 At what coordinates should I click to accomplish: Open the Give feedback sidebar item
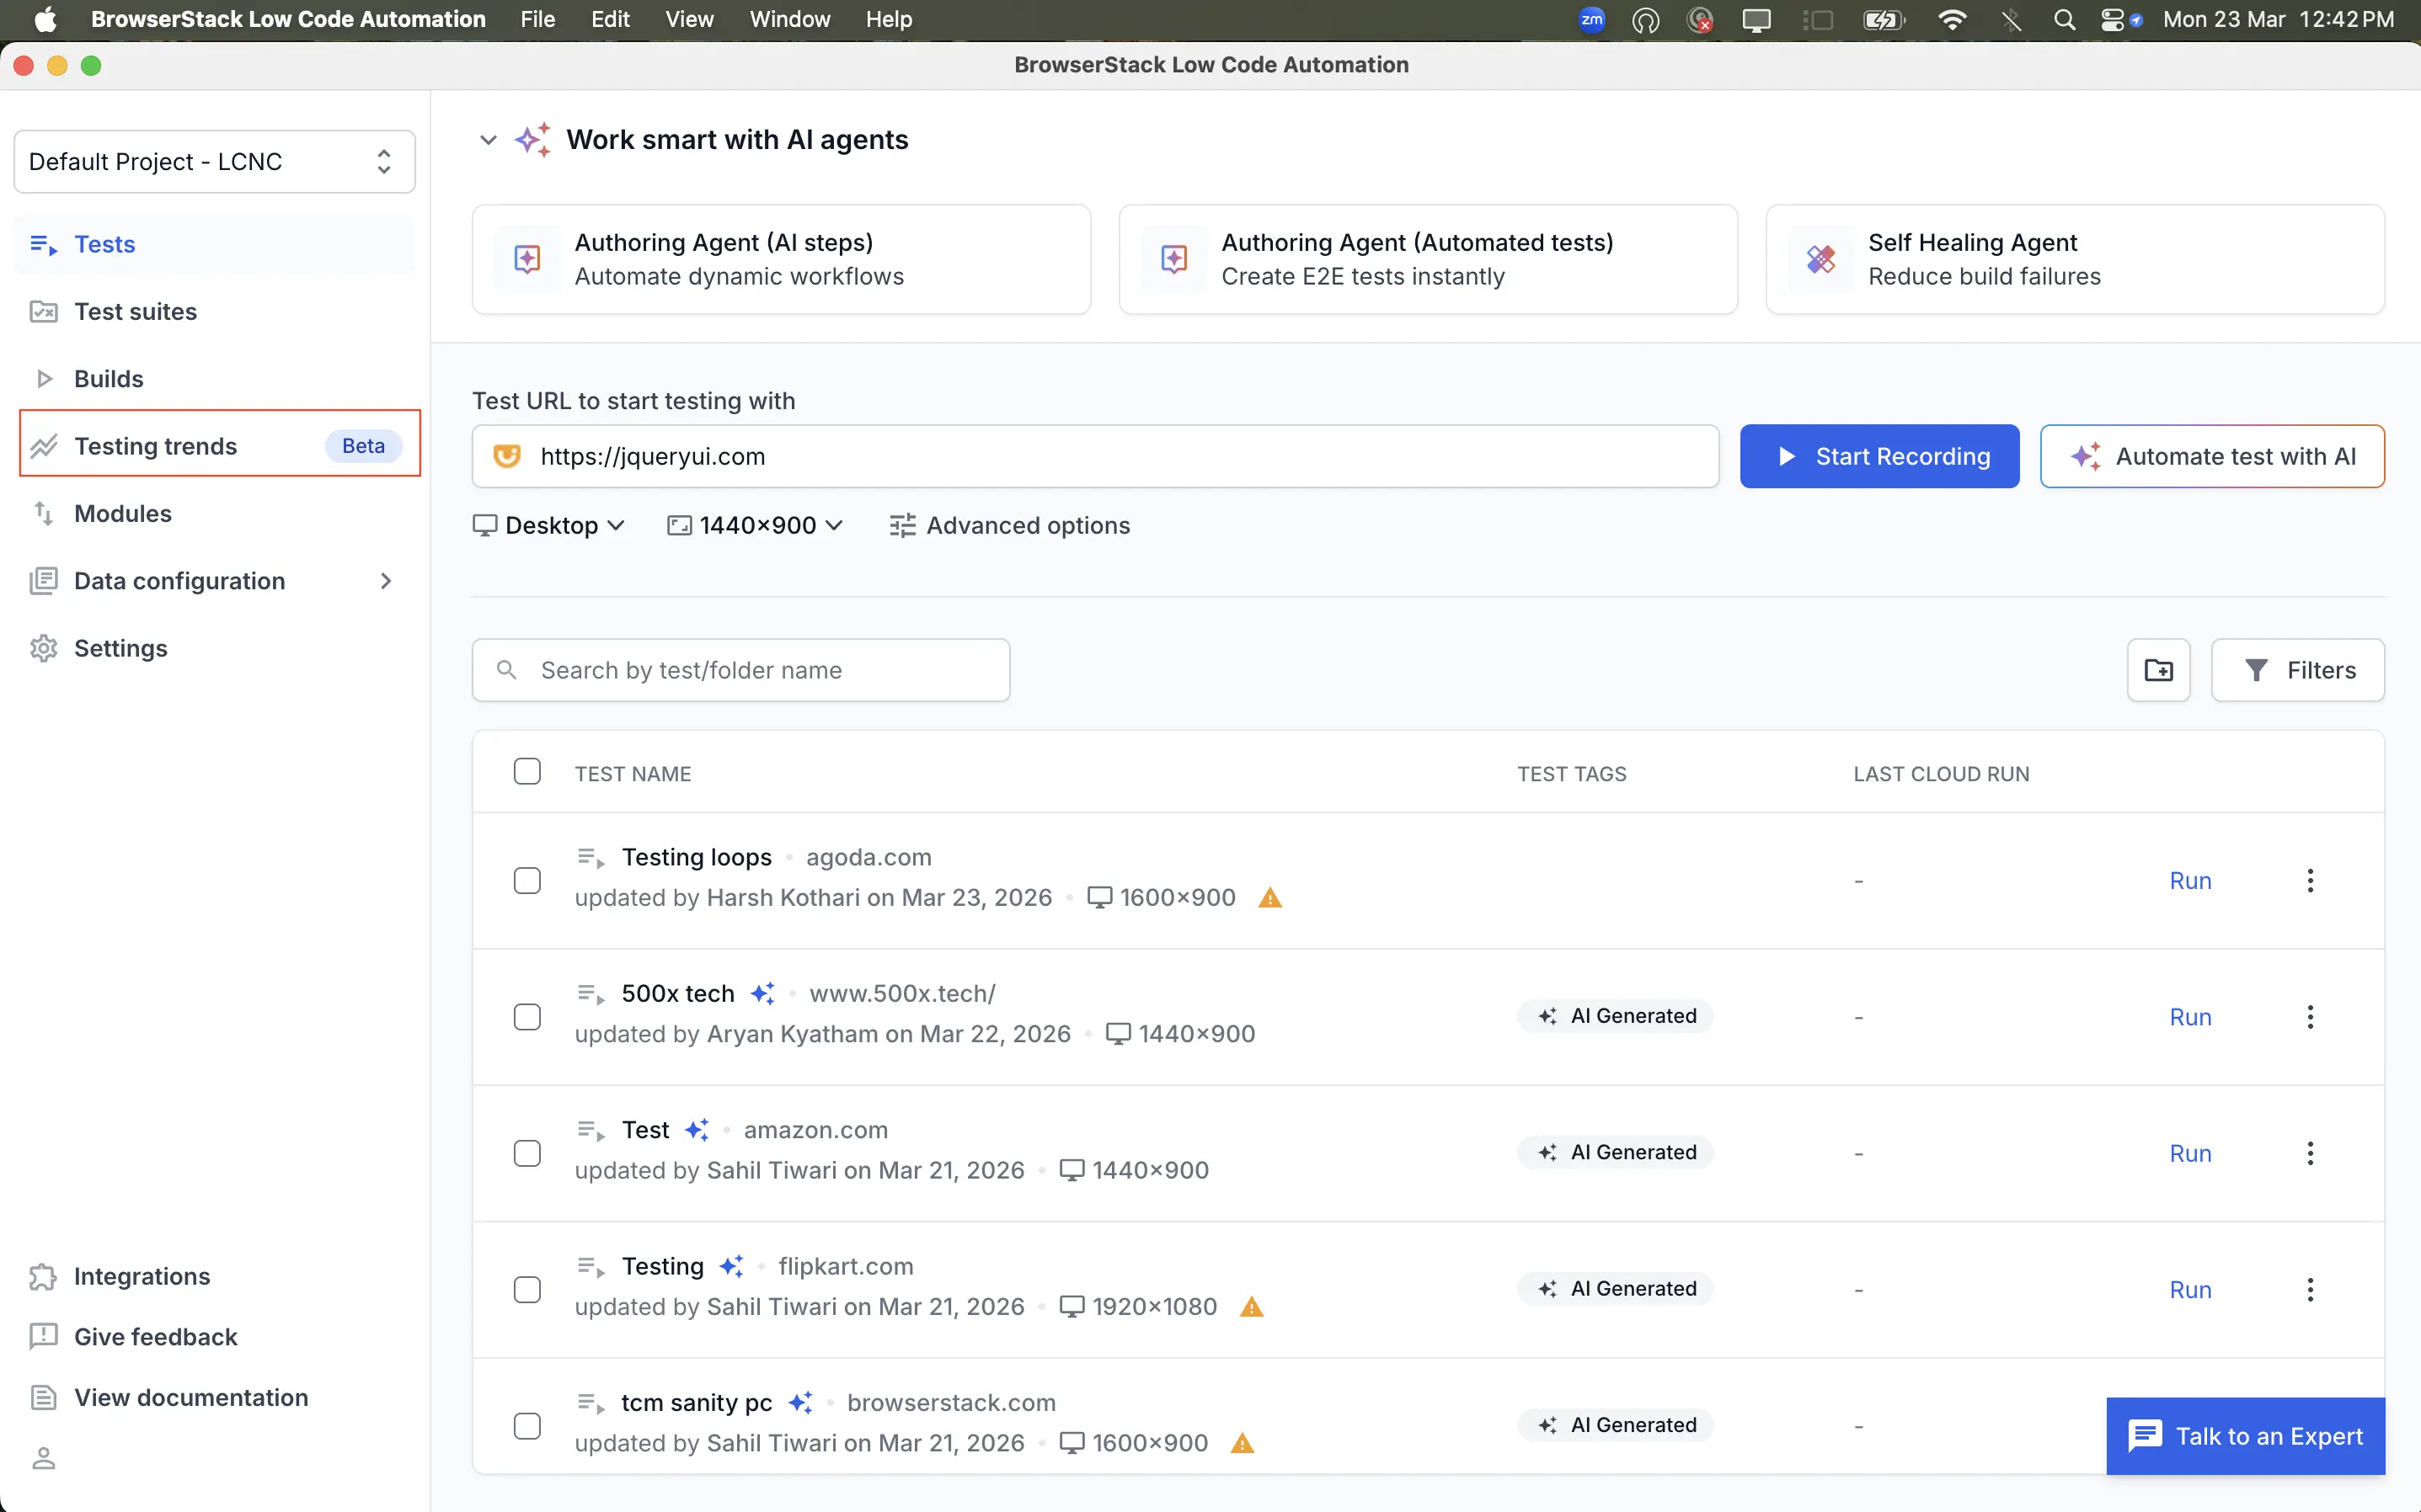click(x=155, y=1336)
